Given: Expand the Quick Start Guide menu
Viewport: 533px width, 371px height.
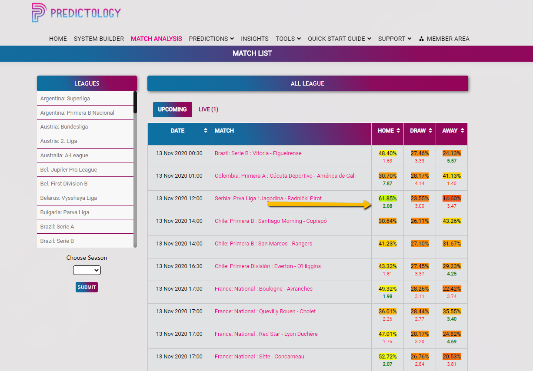Looking at the screenshot, I should (340, 39).
